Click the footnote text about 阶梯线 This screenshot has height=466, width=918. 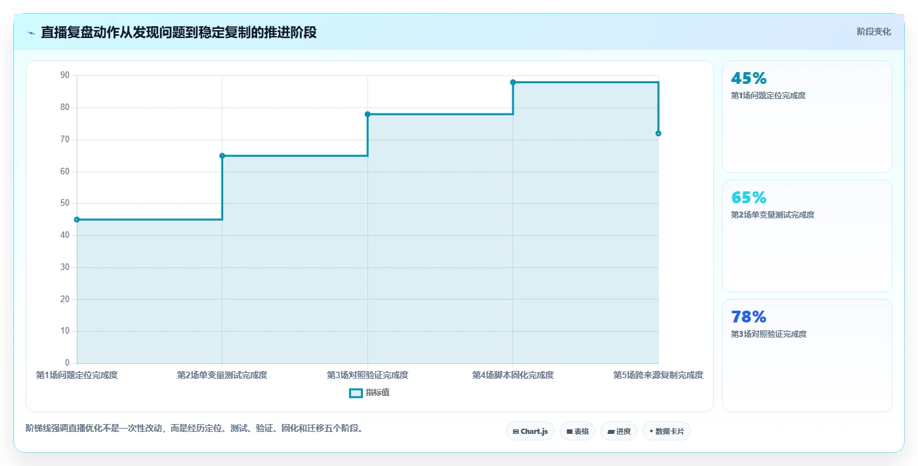click(194, 429)
